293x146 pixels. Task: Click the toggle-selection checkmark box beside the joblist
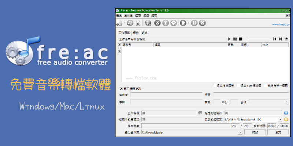119,52
